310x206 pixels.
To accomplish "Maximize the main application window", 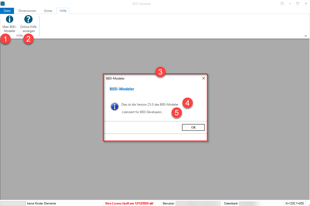I will point(298,4).
